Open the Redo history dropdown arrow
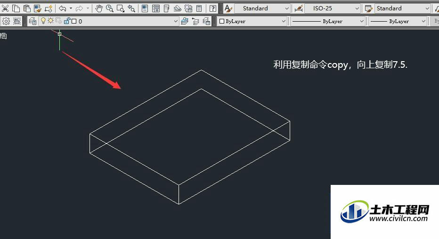439x239 pixels. [x=88, y=8]
